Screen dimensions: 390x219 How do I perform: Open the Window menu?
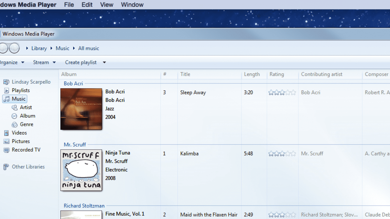pyautogui.click(x=132, y=5)
